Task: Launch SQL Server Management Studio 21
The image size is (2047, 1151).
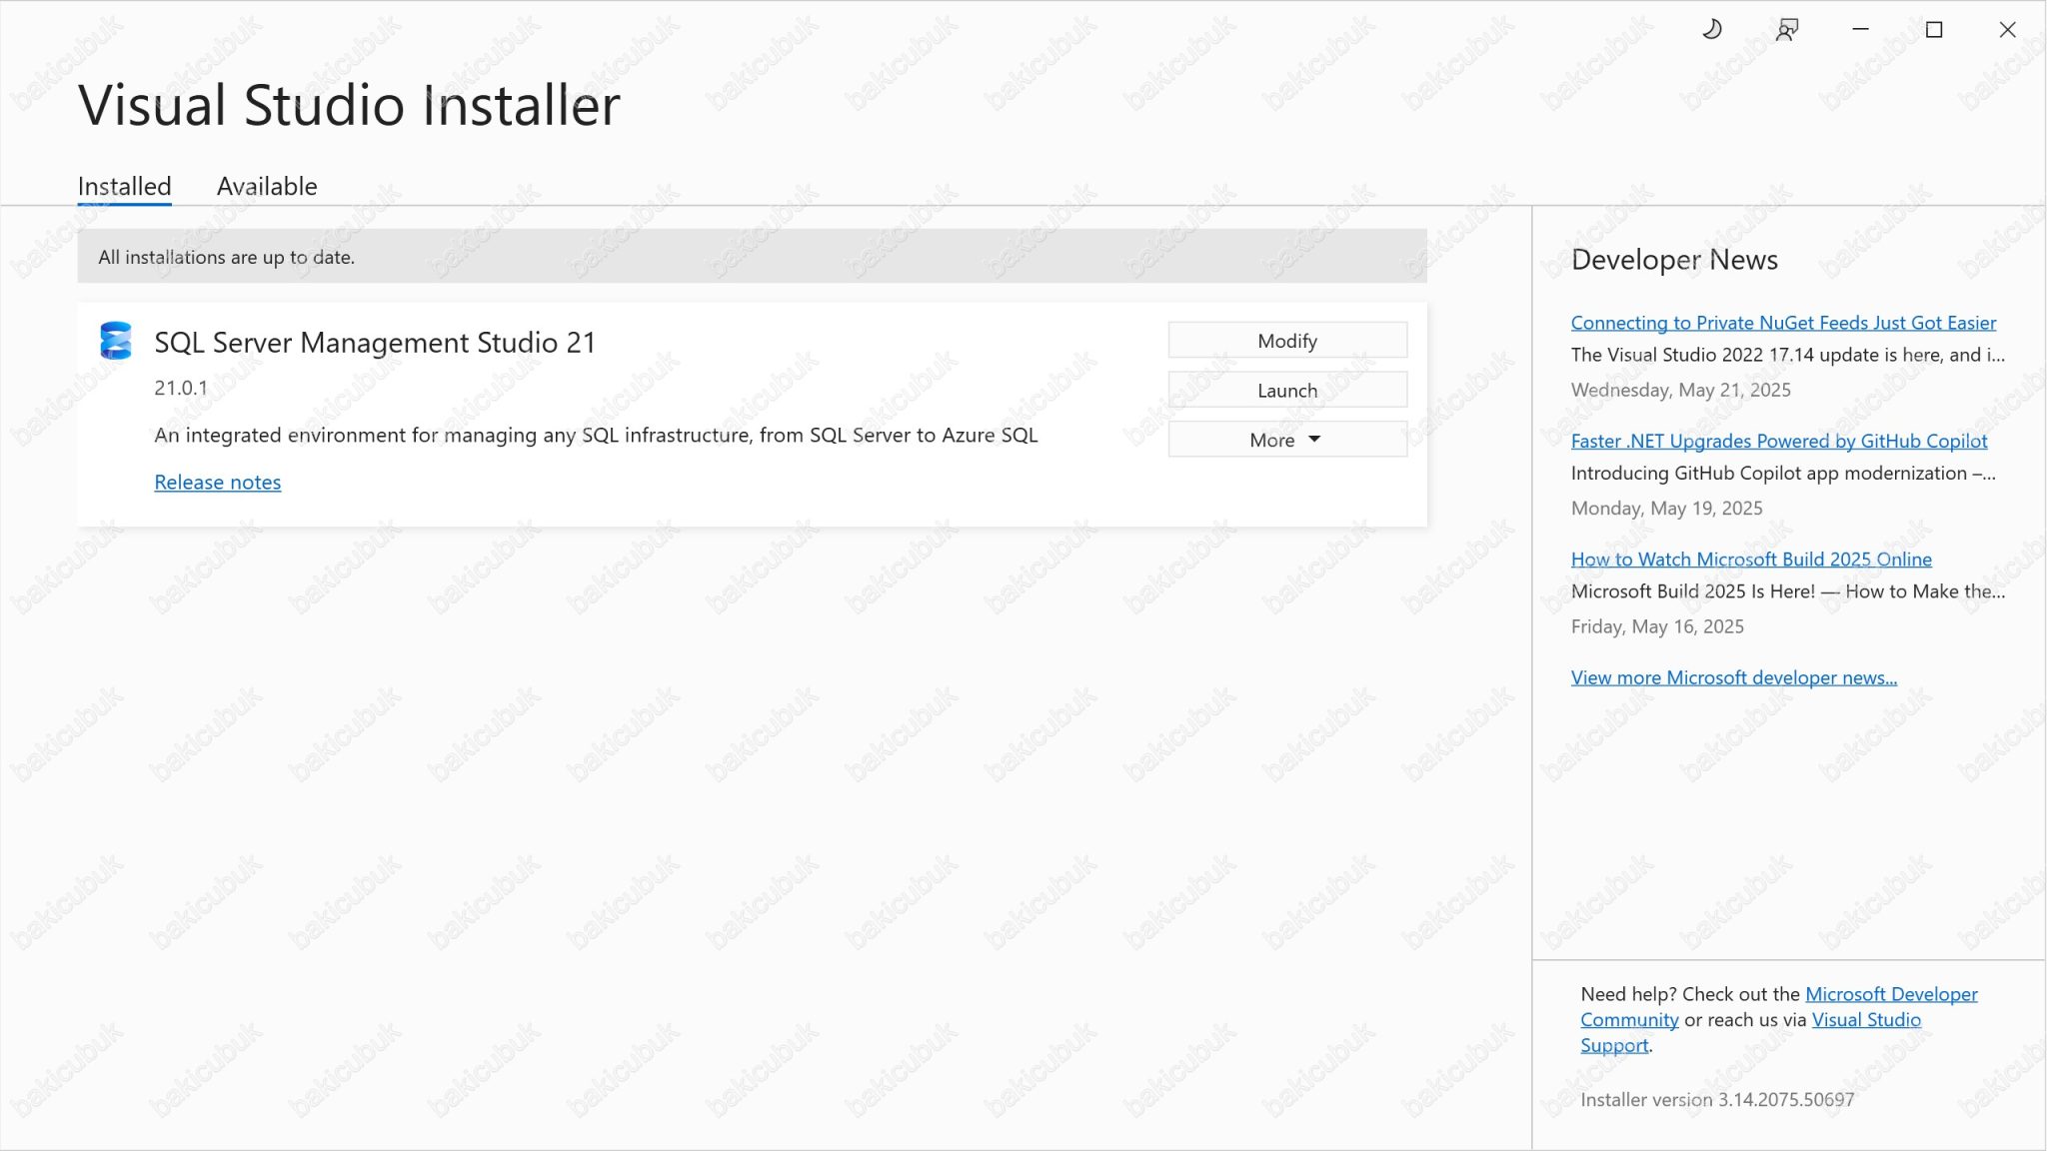Action: [1286, 390]
